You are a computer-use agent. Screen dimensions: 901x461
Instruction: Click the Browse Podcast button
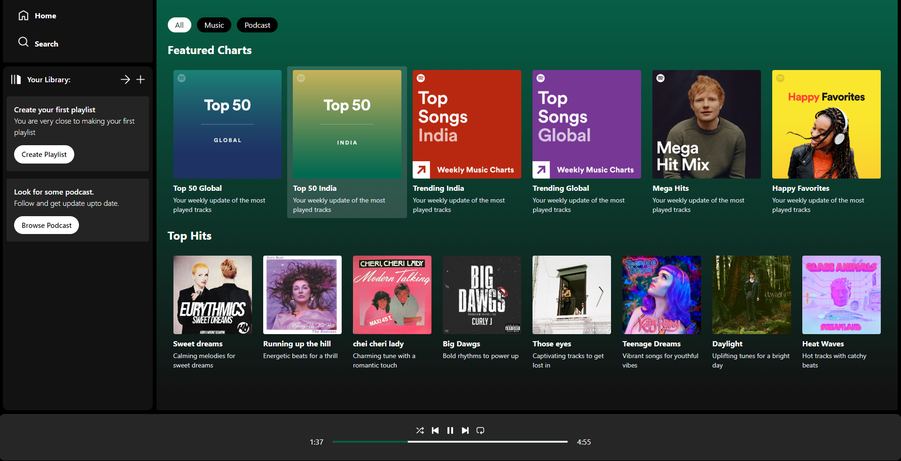[x=47, y=225]
